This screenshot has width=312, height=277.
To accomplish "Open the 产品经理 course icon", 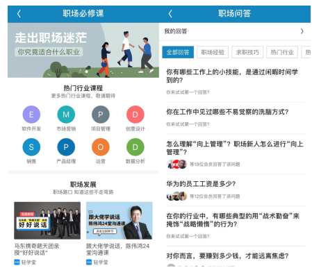I will pyautogui.click(x=66, y=147).
